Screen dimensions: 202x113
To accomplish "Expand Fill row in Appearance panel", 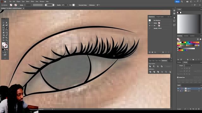I will pos(152,26).
